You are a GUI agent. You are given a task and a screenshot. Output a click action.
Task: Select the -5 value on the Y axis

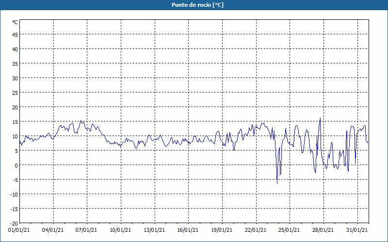(16, 180)
